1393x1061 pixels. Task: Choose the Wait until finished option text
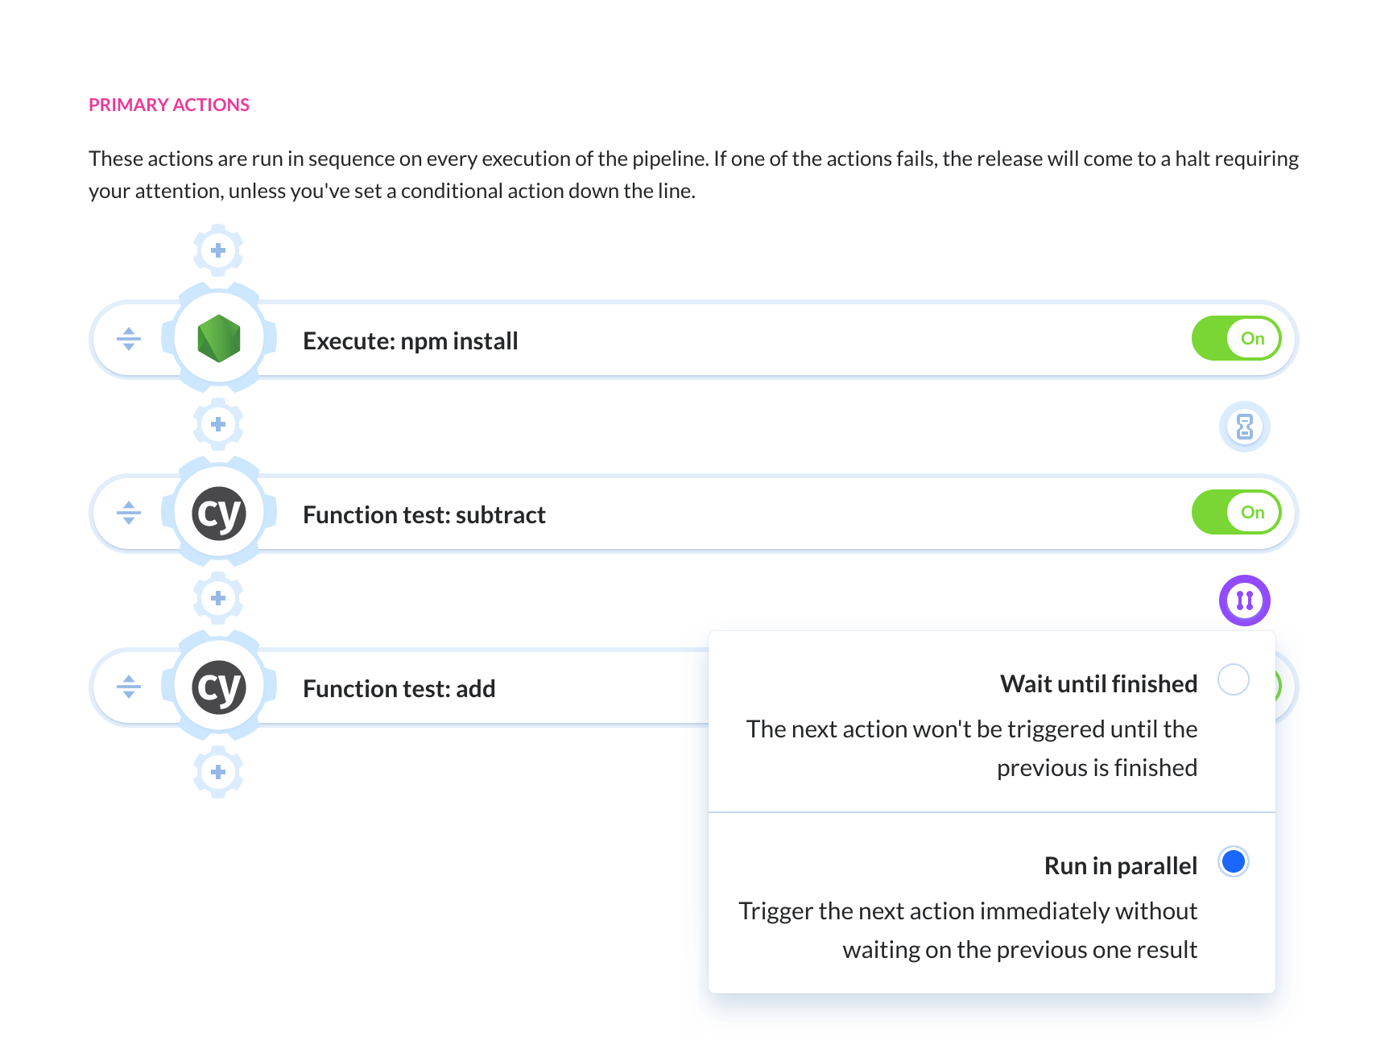pos(1099,683)
